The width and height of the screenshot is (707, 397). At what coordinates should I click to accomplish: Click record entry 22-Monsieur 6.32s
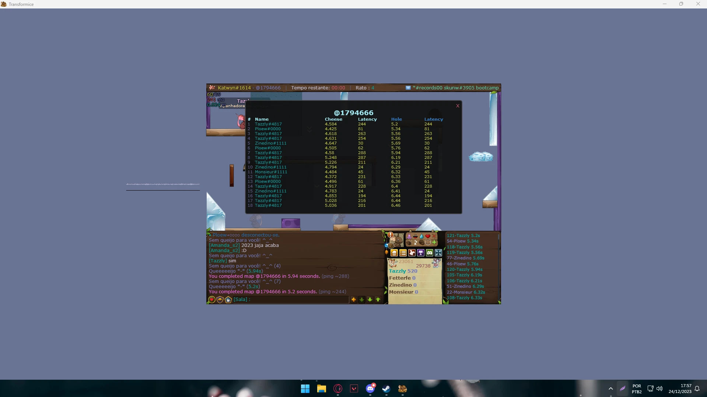pos(466,292)
